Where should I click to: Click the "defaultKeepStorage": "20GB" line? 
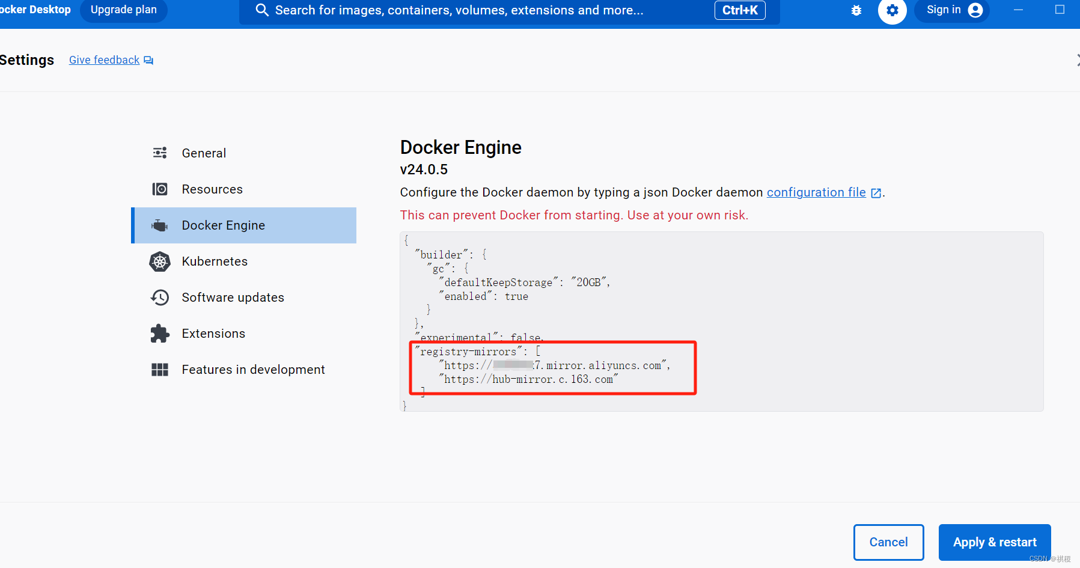[525, 282]
